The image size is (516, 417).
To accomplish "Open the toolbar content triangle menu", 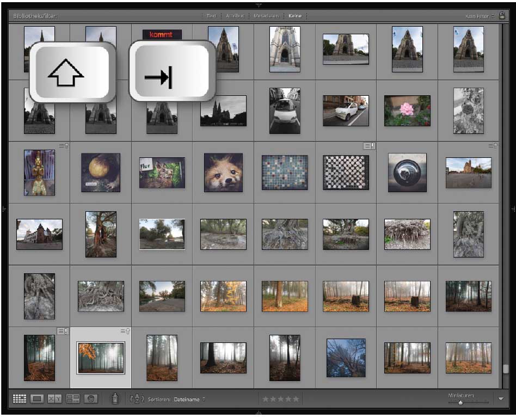I will coord(501,398).
